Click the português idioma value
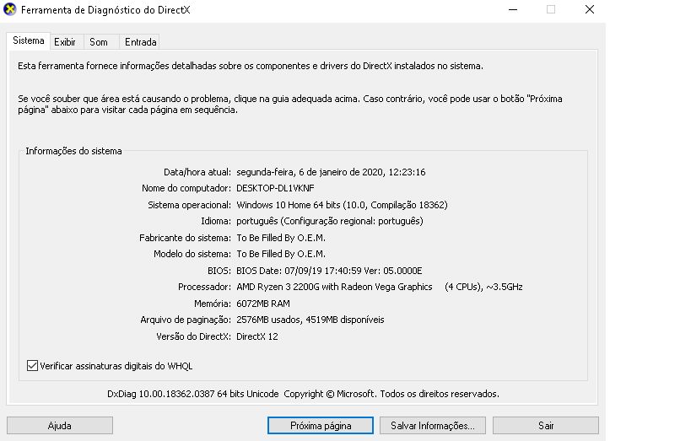The width and height of the screenshot is (691, 441). point(330,221)
